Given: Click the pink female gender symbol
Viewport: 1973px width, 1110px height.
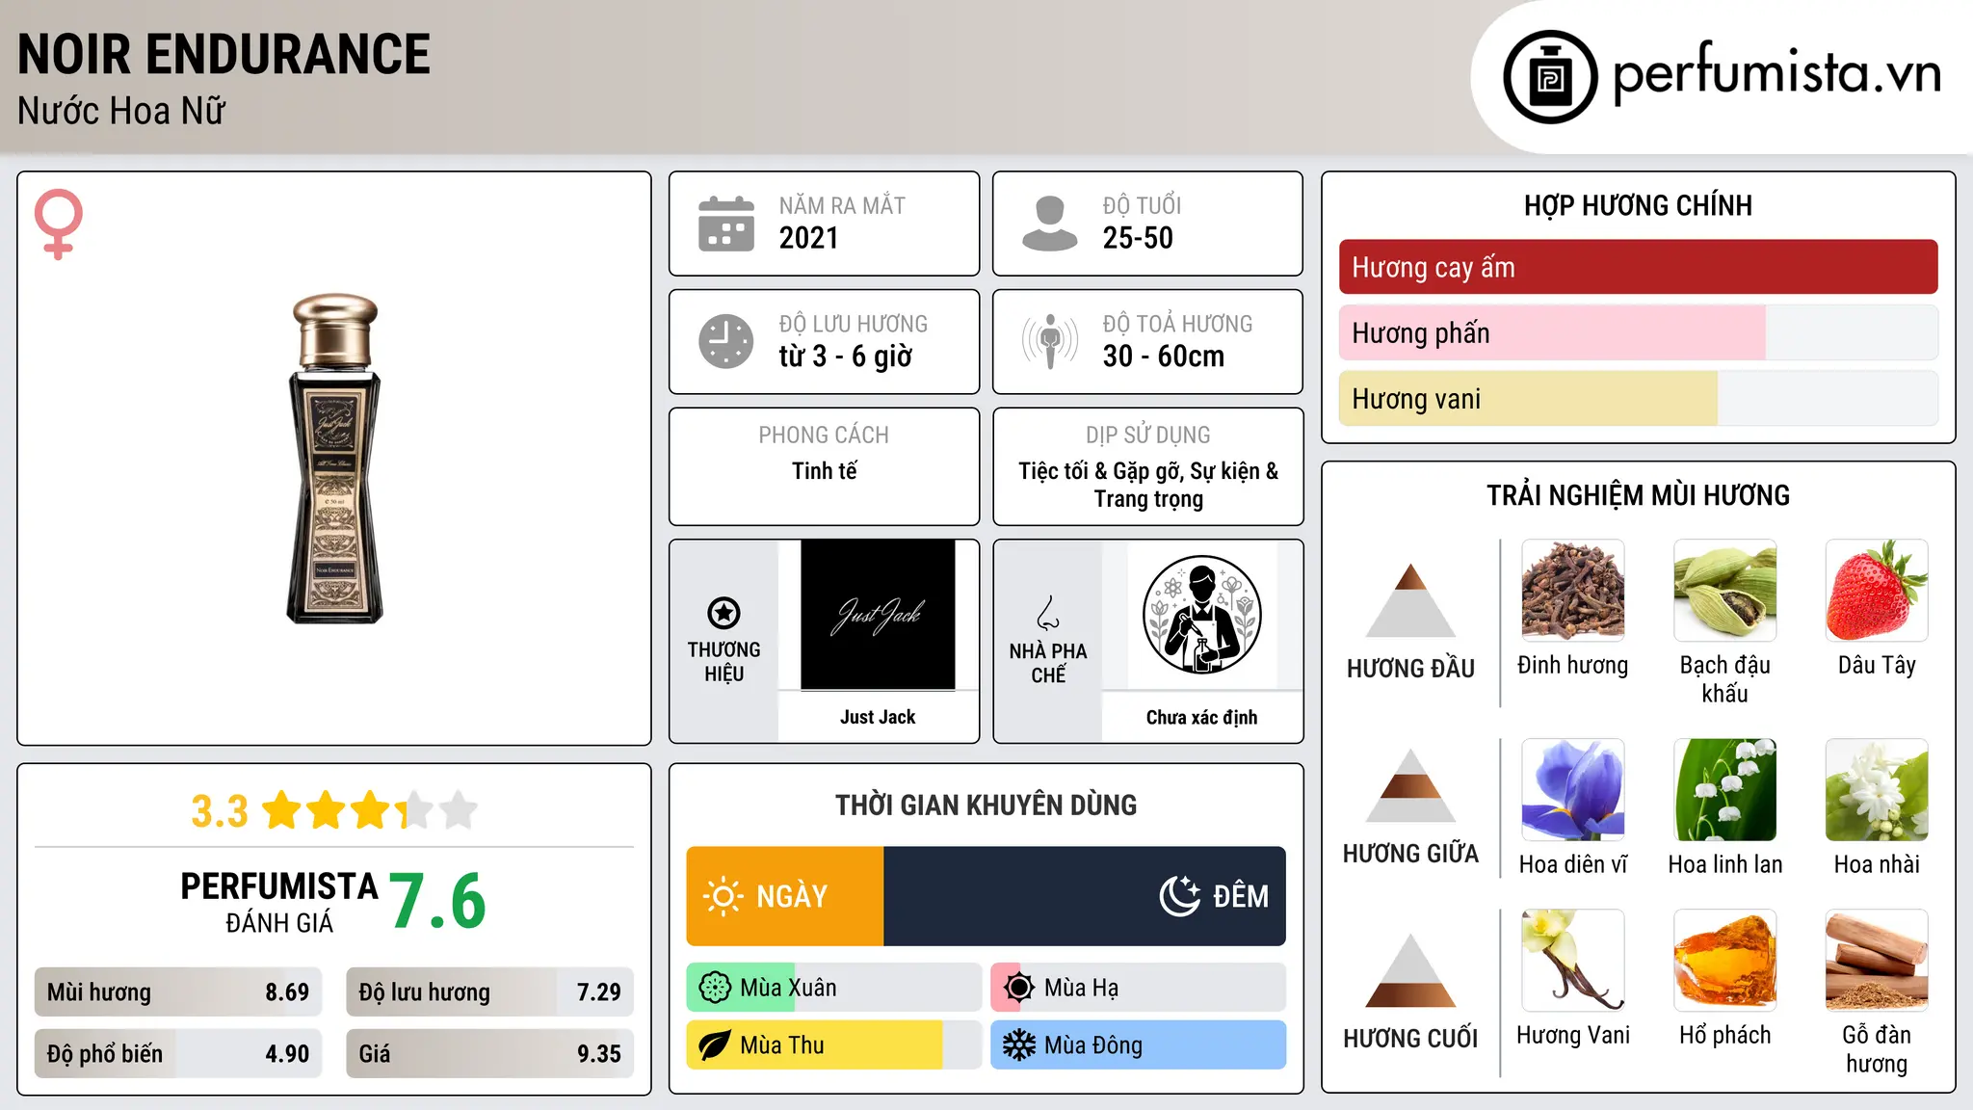Looking at the screenshot, I should tap(59, 225).
